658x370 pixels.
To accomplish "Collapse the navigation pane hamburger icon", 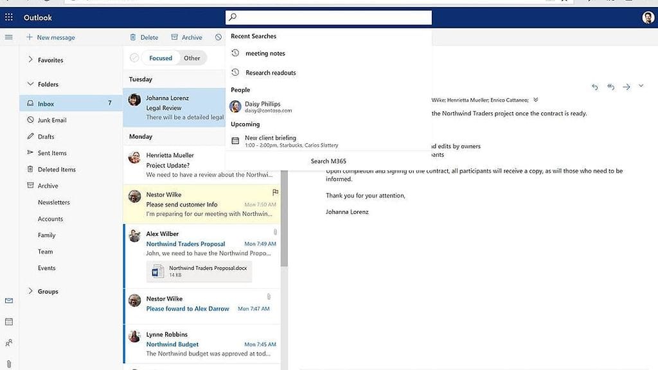I will pos(8,37).
